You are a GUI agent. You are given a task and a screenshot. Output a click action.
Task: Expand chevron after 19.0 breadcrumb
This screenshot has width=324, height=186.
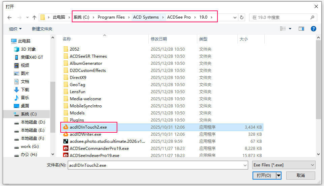click(x=212, y=17)
